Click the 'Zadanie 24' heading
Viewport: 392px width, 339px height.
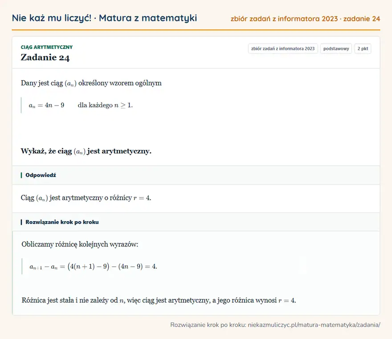point(45,57)
